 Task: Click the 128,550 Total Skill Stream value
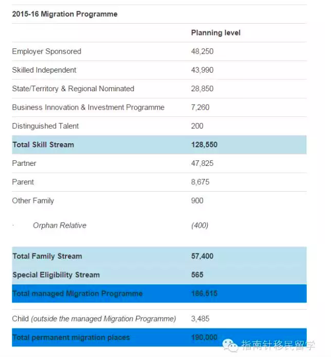(x=204, y=145)
